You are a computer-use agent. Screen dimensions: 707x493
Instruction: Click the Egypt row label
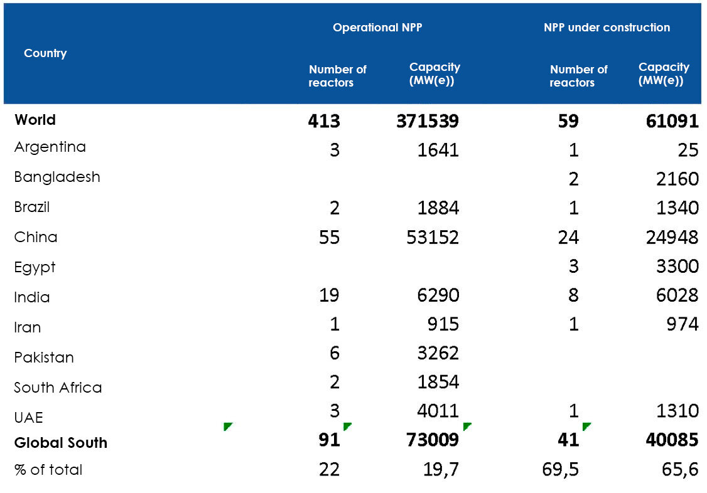(x=35, y=268)
